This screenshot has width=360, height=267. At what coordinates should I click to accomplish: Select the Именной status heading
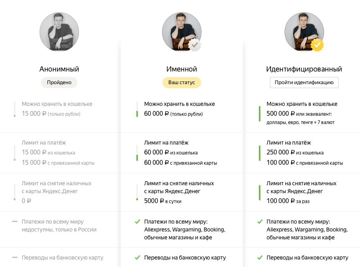pos(182,69)
